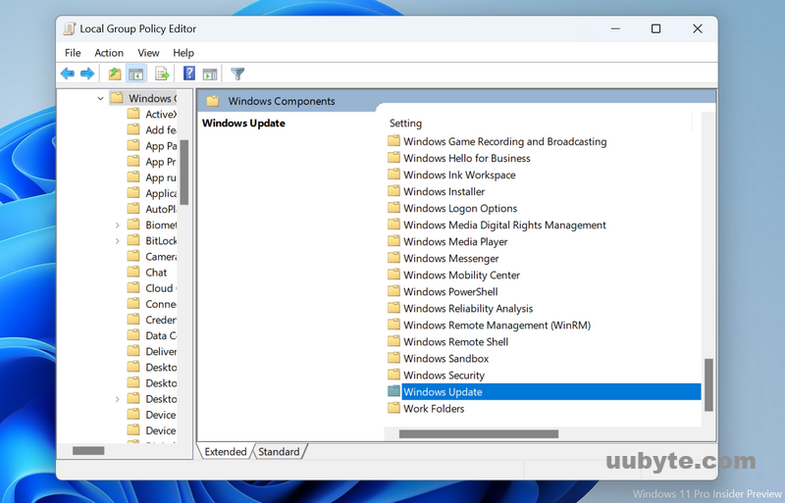Click the Back arrow toolbar icon
Viewport: 785px width, 503px height.
68,75
